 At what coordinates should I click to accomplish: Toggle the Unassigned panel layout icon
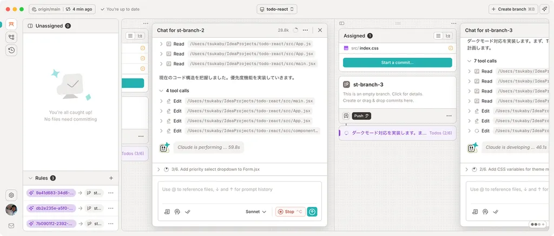click(x=30, y=26)
